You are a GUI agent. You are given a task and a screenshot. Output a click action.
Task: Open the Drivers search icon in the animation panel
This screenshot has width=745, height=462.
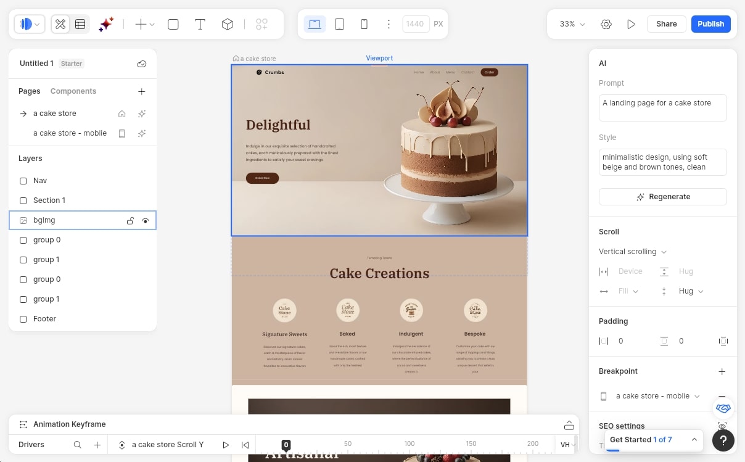click(x=76, y=444)
